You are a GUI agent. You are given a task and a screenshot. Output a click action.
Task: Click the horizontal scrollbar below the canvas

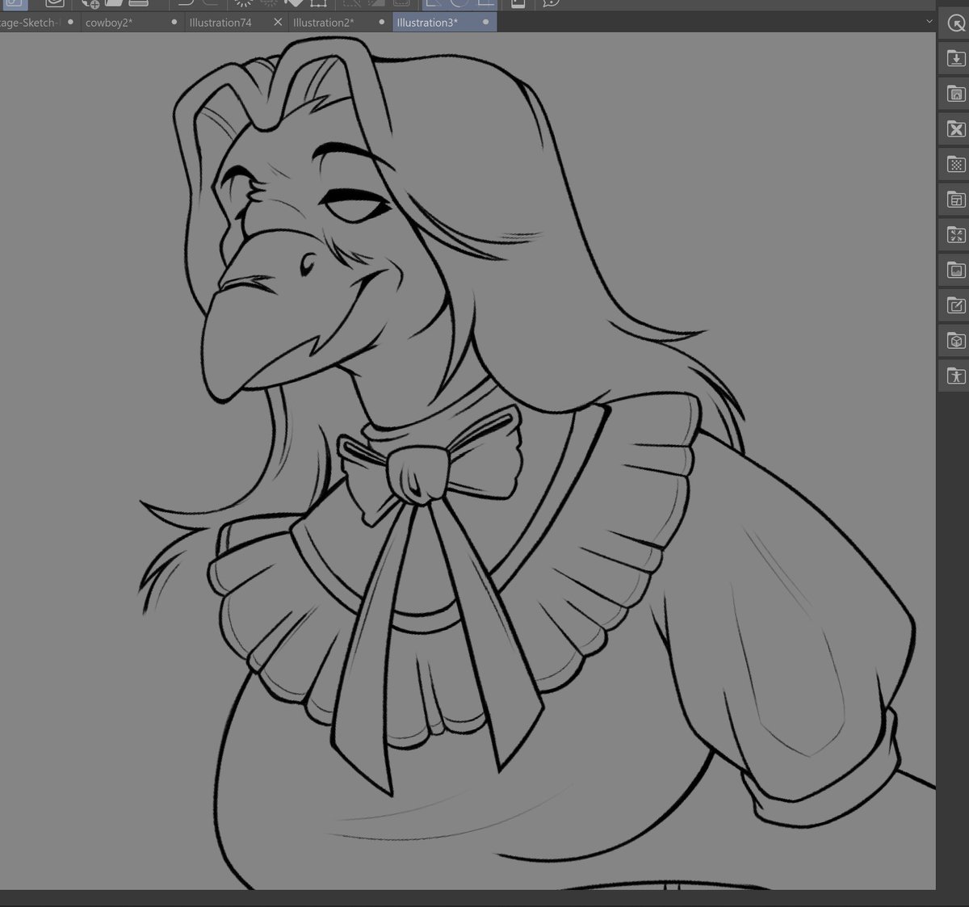(468, 898)
